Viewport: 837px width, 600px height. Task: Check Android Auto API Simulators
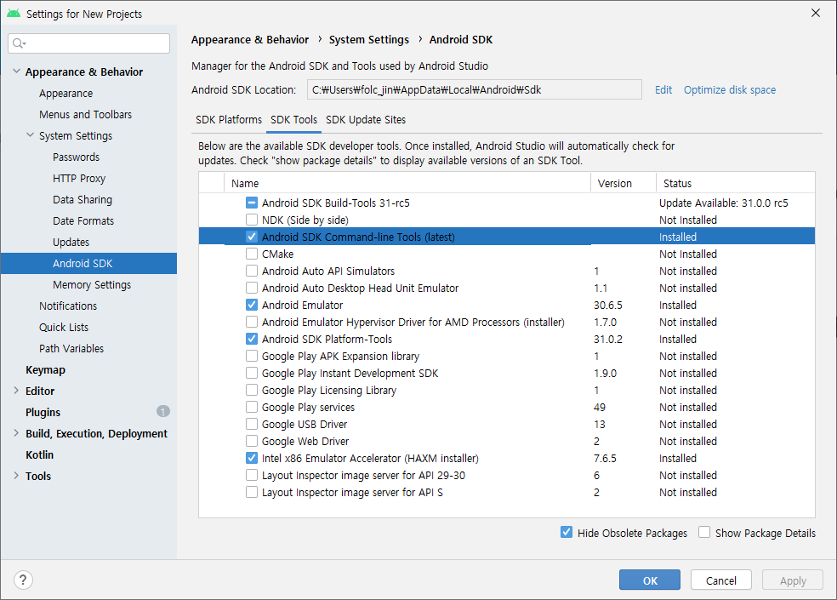[252, 271]
